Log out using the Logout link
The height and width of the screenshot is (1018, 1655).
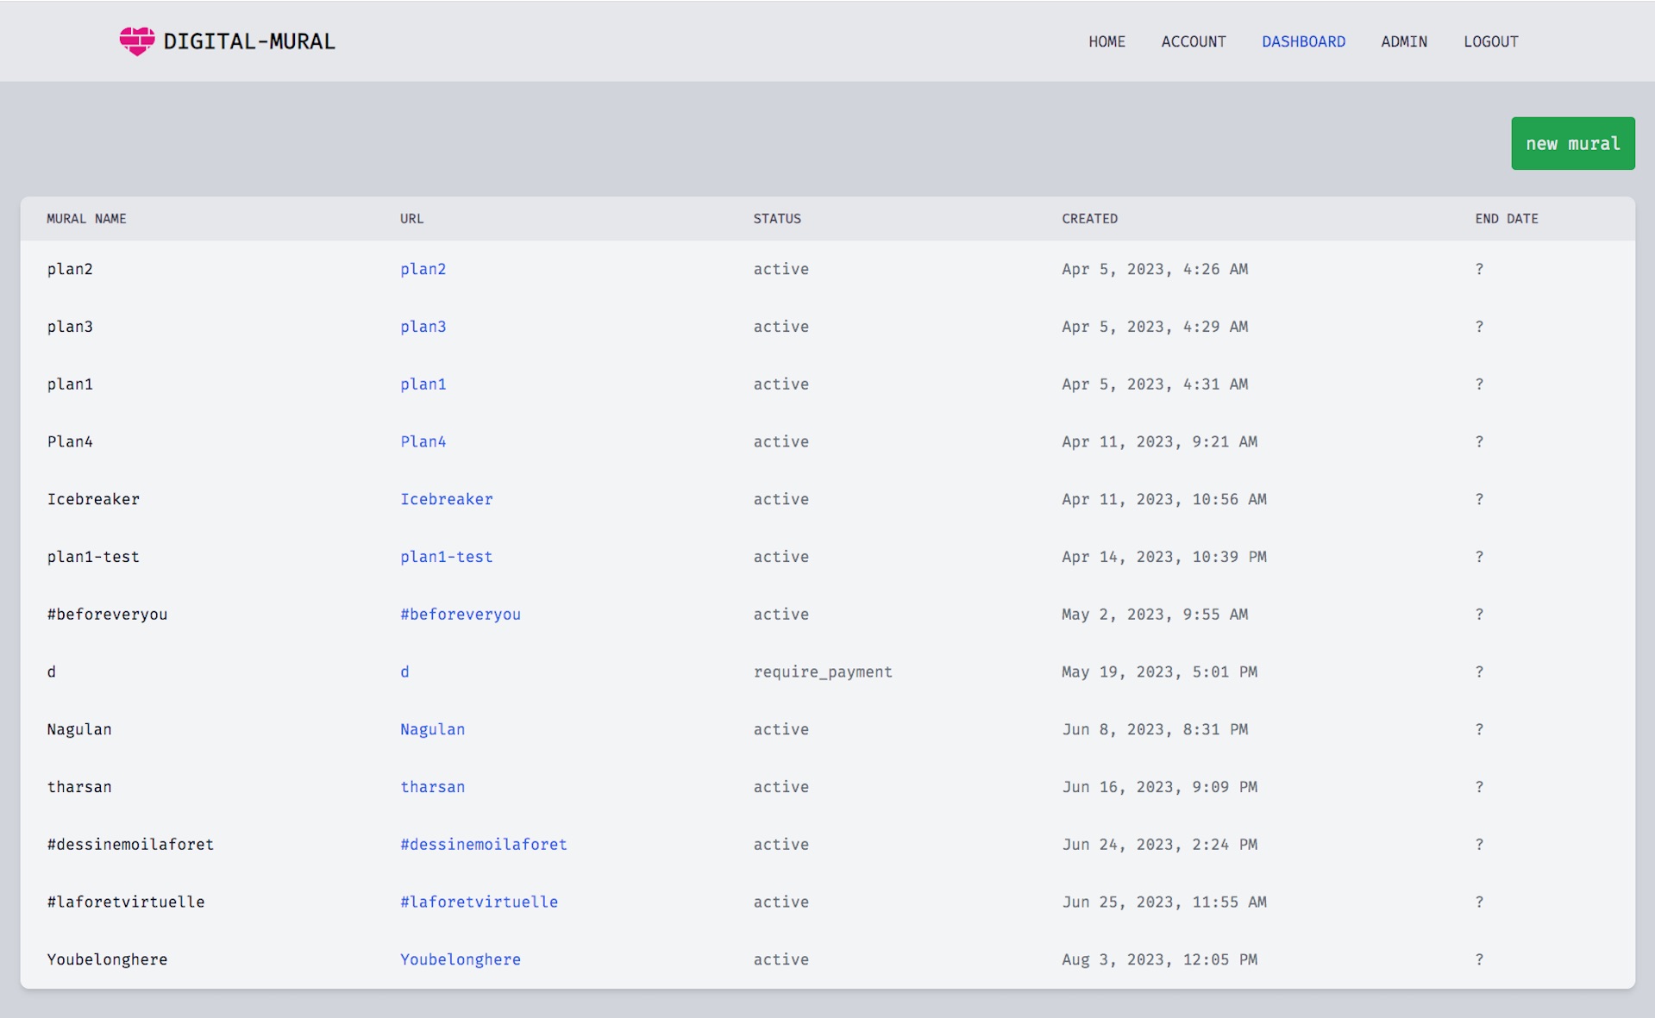(x=1490, y=41)
